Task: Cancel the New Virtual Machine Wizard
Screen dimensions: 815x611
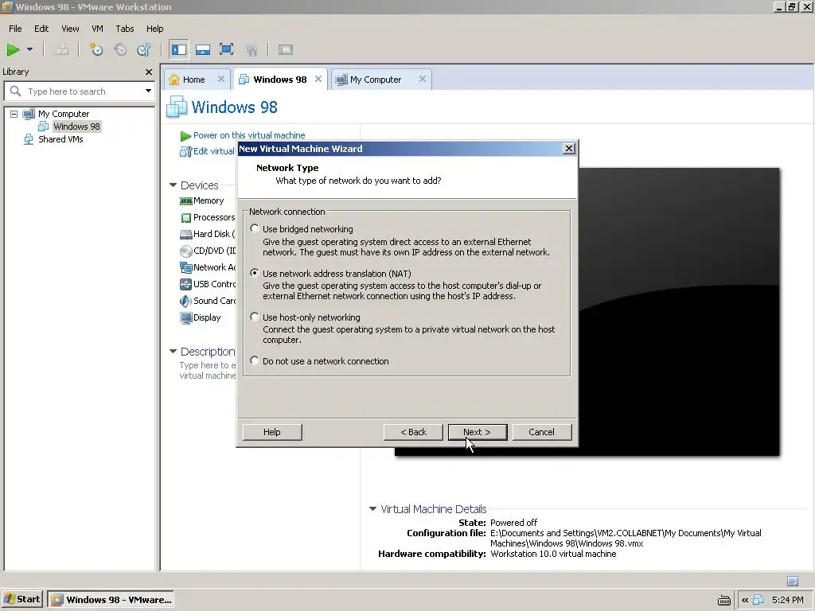Action: (541, 432)
